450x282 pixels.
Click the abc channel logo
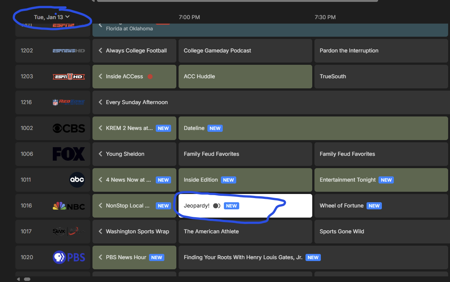77,180
